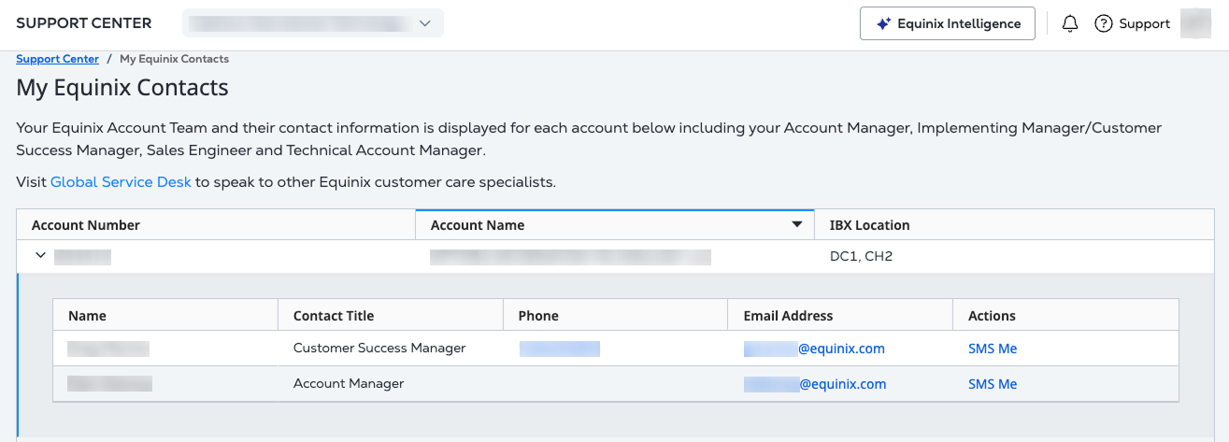Click the Support Center breadcrumb link
Image resolution: width=1229 pixels, height=442 pixels.
[57, 59]
